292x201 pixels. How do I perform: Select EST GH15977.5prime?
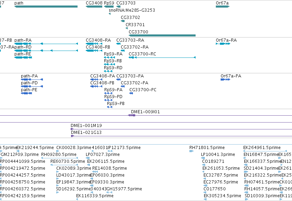tap(124, 189)
